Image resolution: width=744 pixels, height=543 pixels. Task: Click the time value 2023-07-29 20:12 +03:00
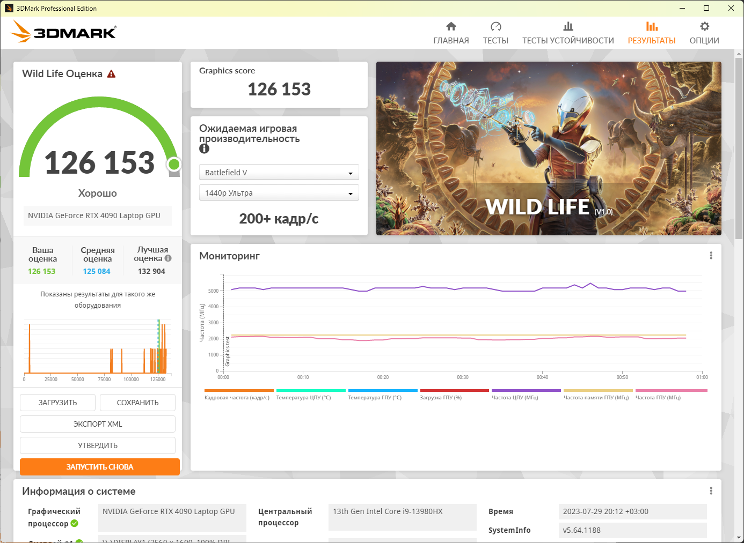click(632, 511)
